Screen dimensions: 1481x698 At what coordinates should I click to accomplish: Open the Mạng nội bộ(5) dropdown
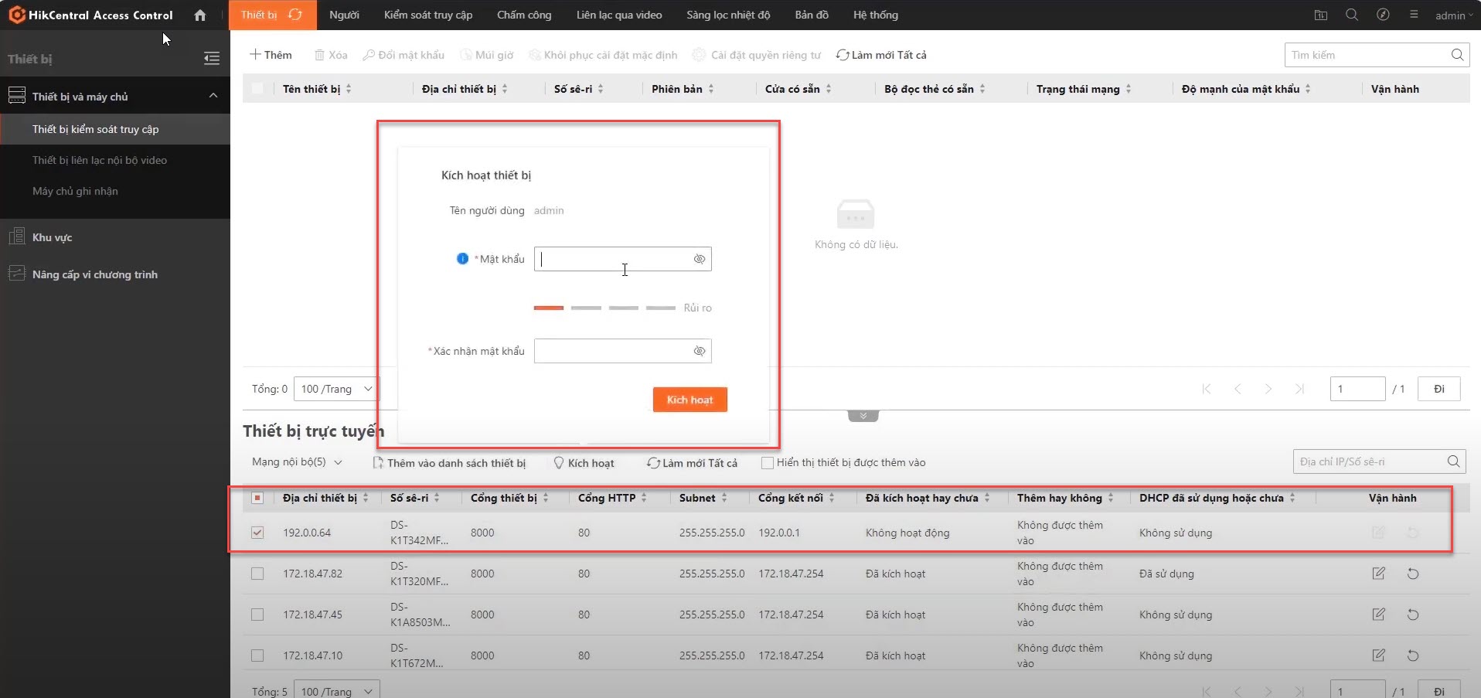point(297,462)
